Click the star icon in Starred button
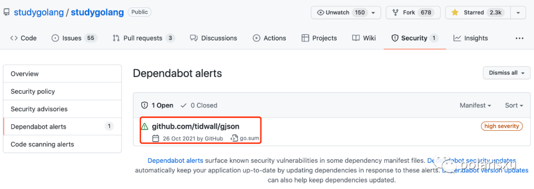The width and height of the screenshot is (534, 189). click(455, 12)
